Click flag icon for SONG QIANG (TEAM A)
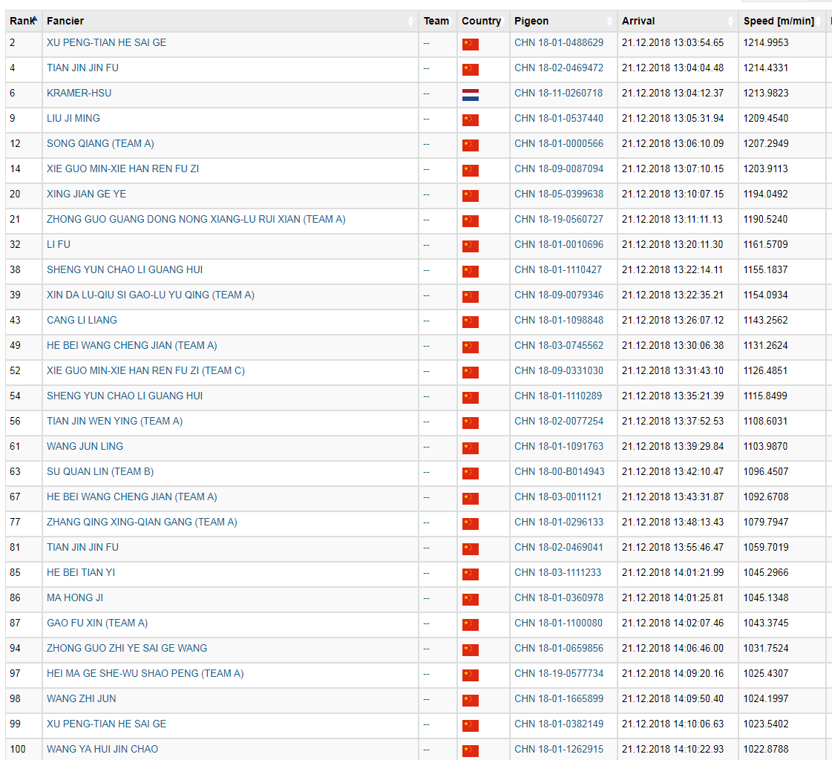832x760 pixels. pyautogui.click(x=470, y=145)
